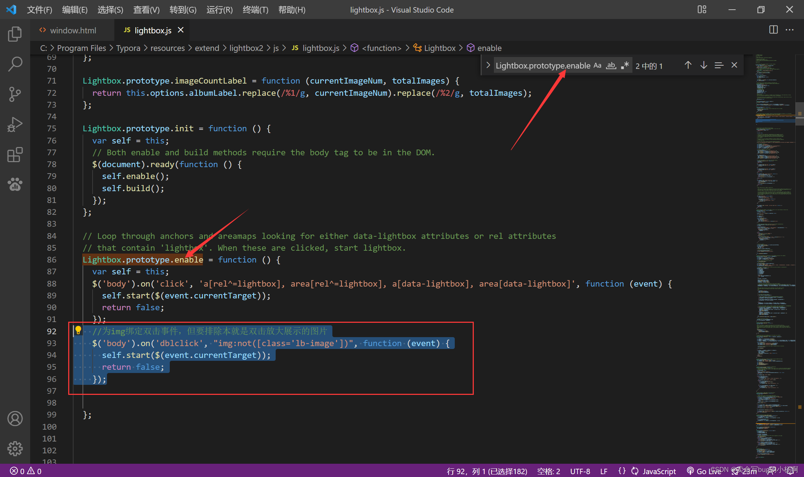Open Source Control view
This screenshot has height=477, width=804.
15,94
